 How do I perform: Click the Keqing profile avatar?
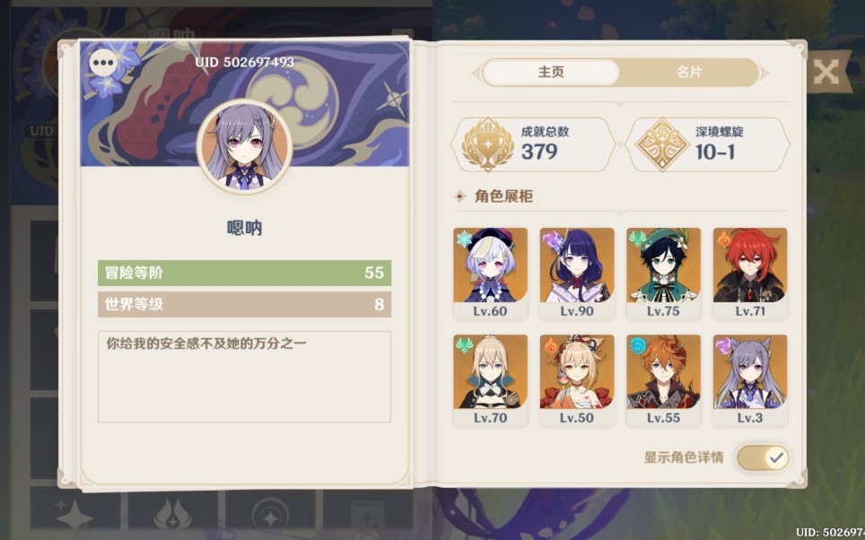244,146
